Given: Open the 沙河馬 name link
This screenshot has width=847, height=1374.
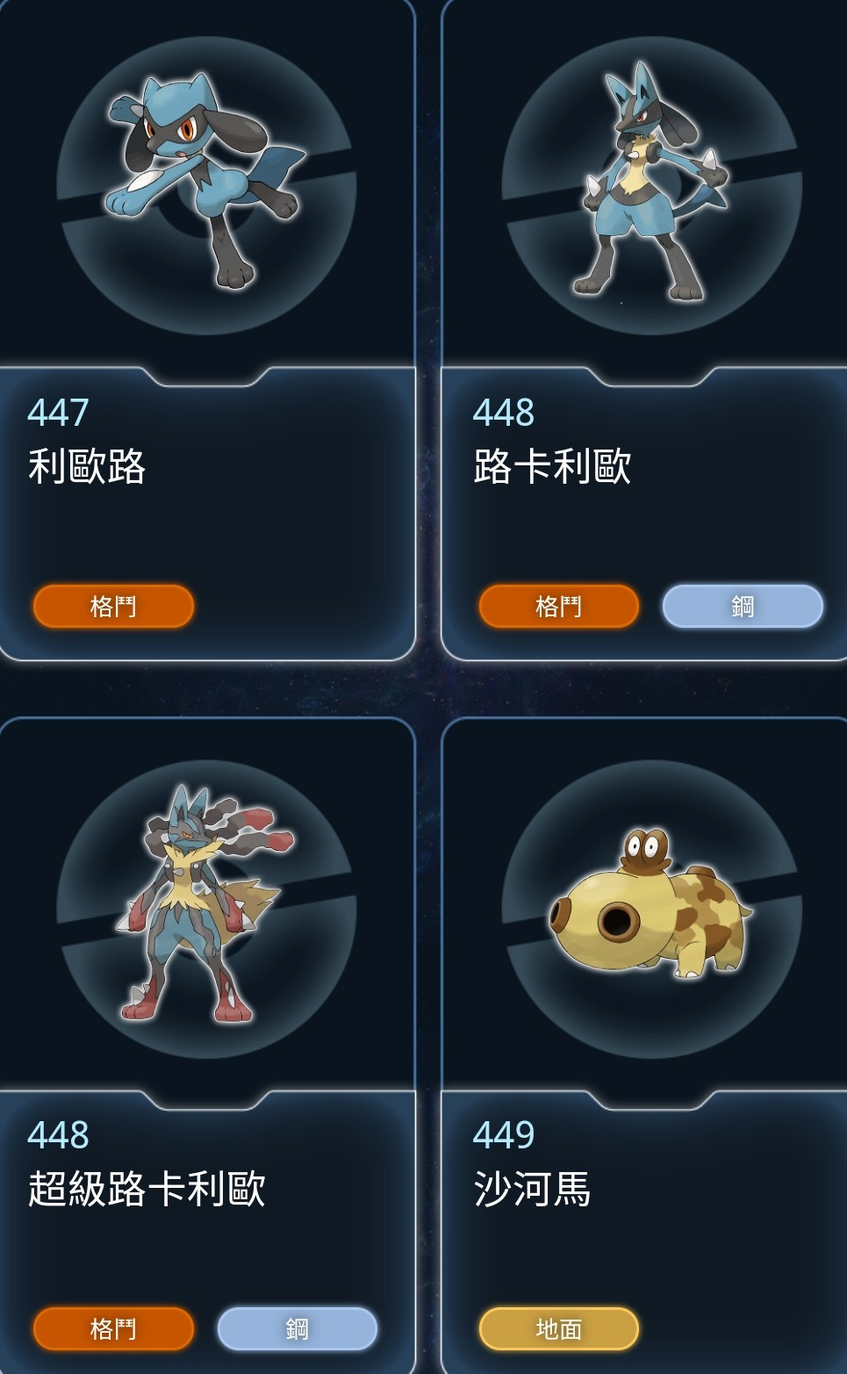Looking at the screenshot, I should point(532,1189).
